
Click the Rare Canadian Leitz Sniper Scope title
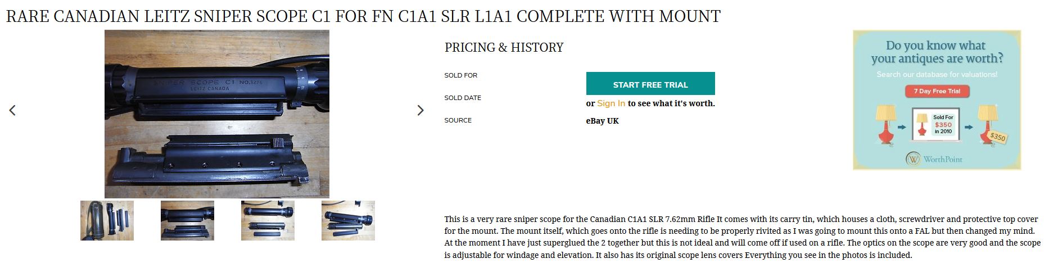tap(363, 16)
